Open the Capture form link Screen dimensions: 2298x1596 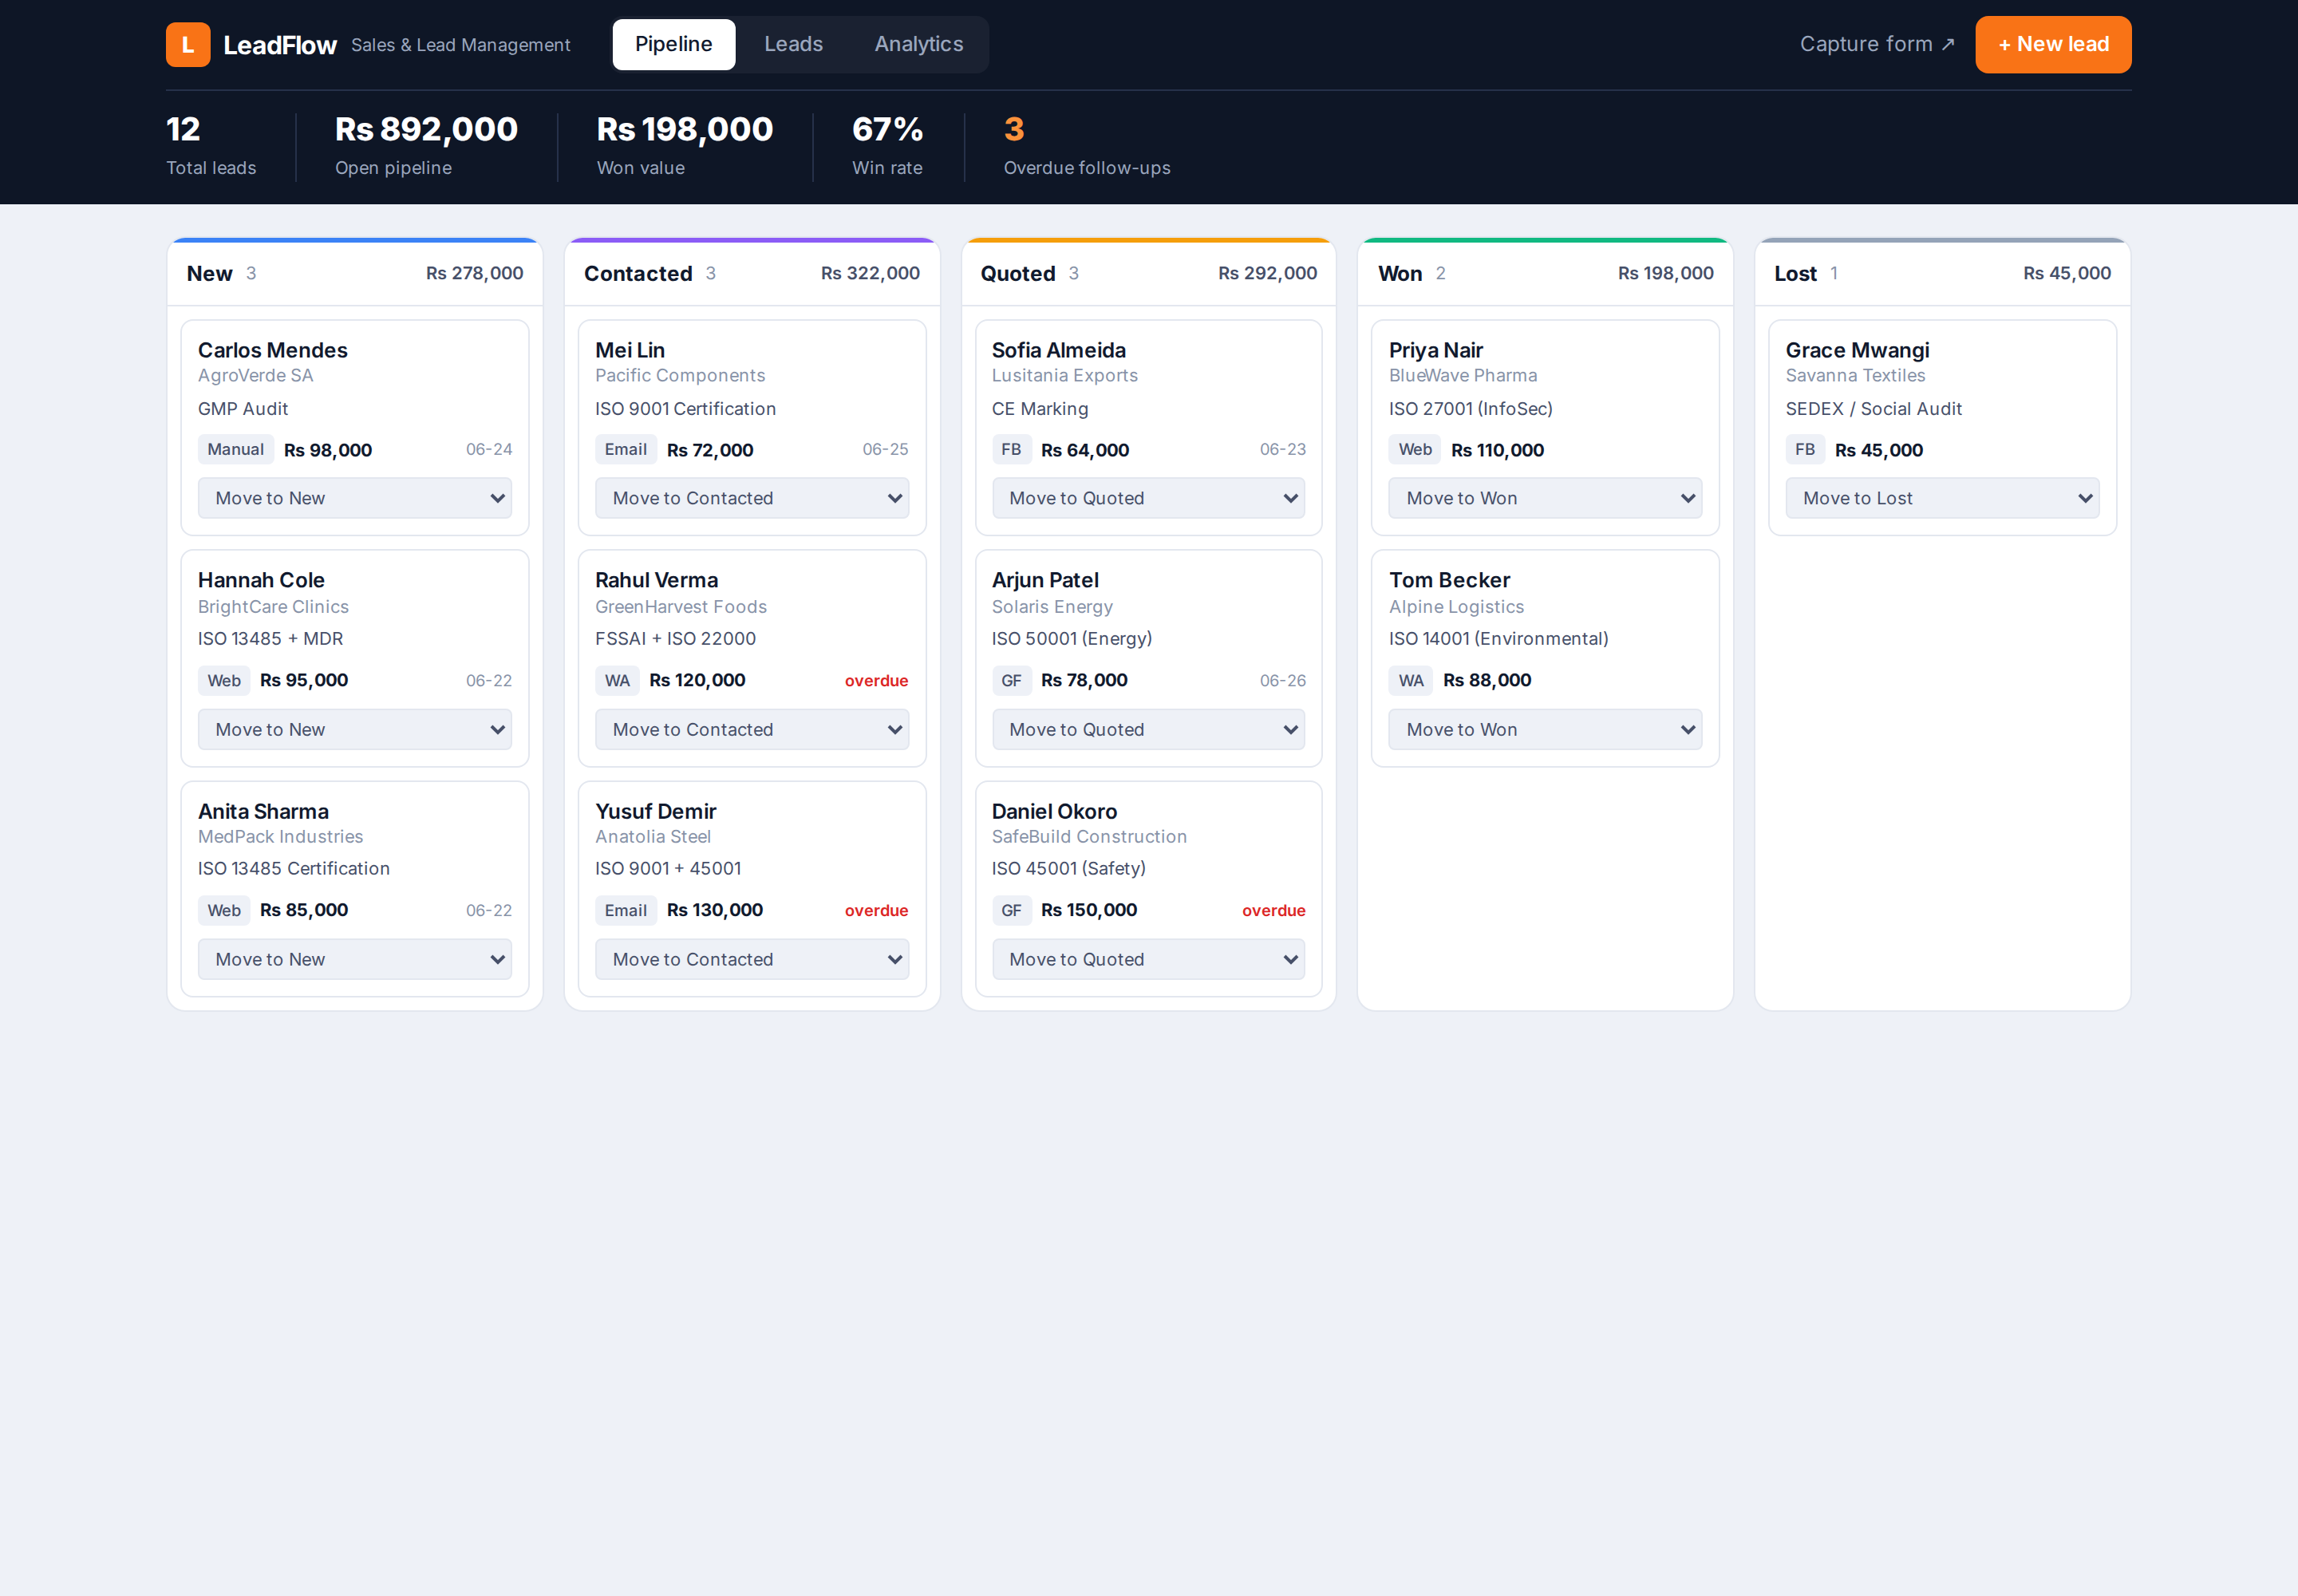[1876, 44]
